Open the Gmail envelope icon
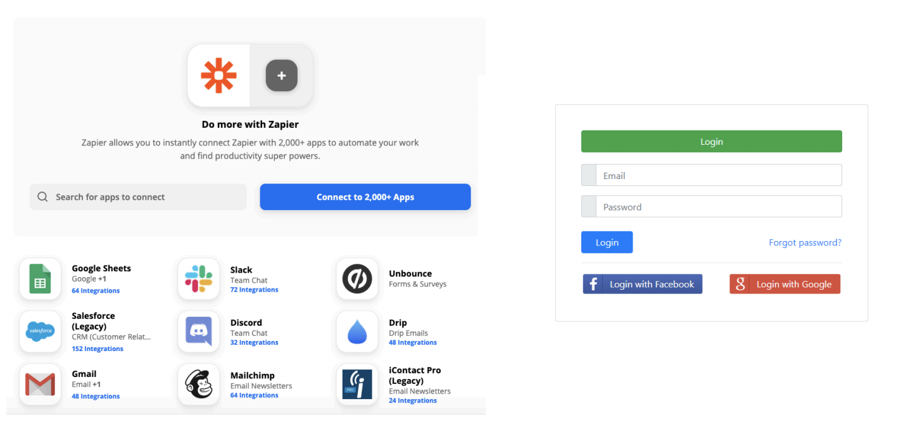The image size is (908, 439). click(40, 384)
